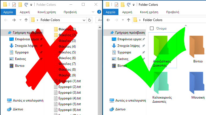Switch to the Κοινή χρήση tab in the right window
This screenshot has height=115, width=206.
[148, 12]
